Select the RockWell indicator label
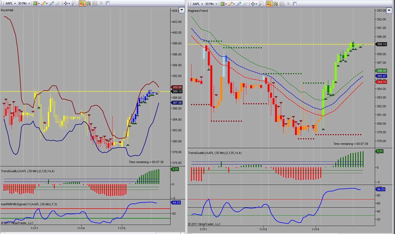Image resolution: width=395 pixels, height=234 pixels. click(7, 10)
